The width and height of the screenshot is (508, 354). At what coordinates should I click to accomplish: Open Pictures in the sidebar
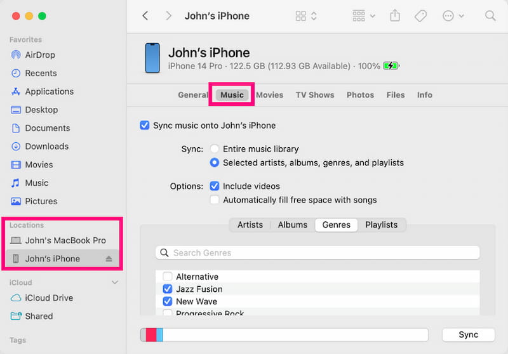click(x=34, y=201)
